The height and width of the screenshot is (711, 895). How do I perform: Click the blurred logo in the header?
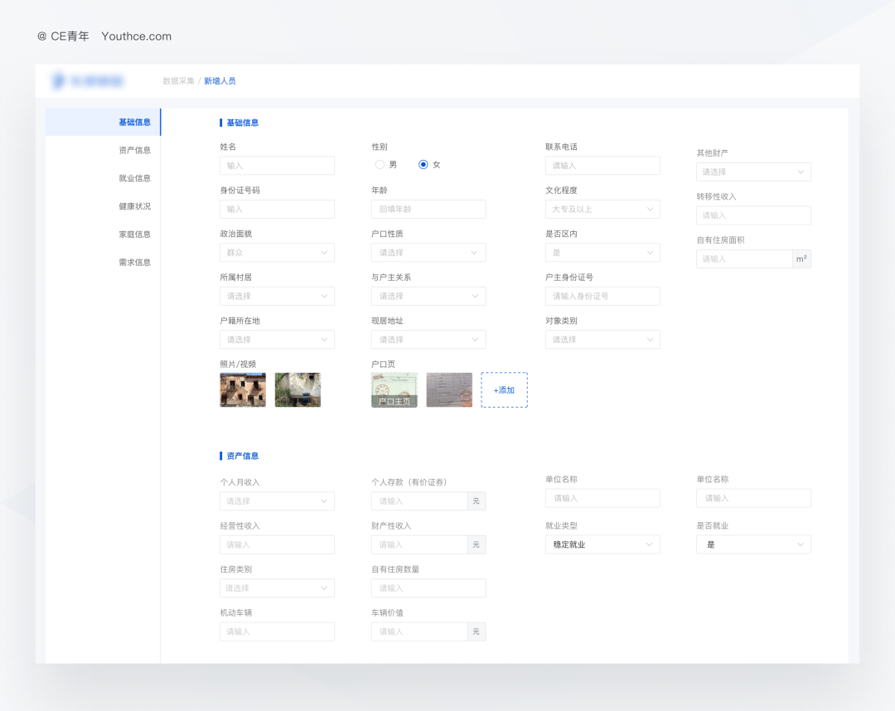[x=88, y=80]
